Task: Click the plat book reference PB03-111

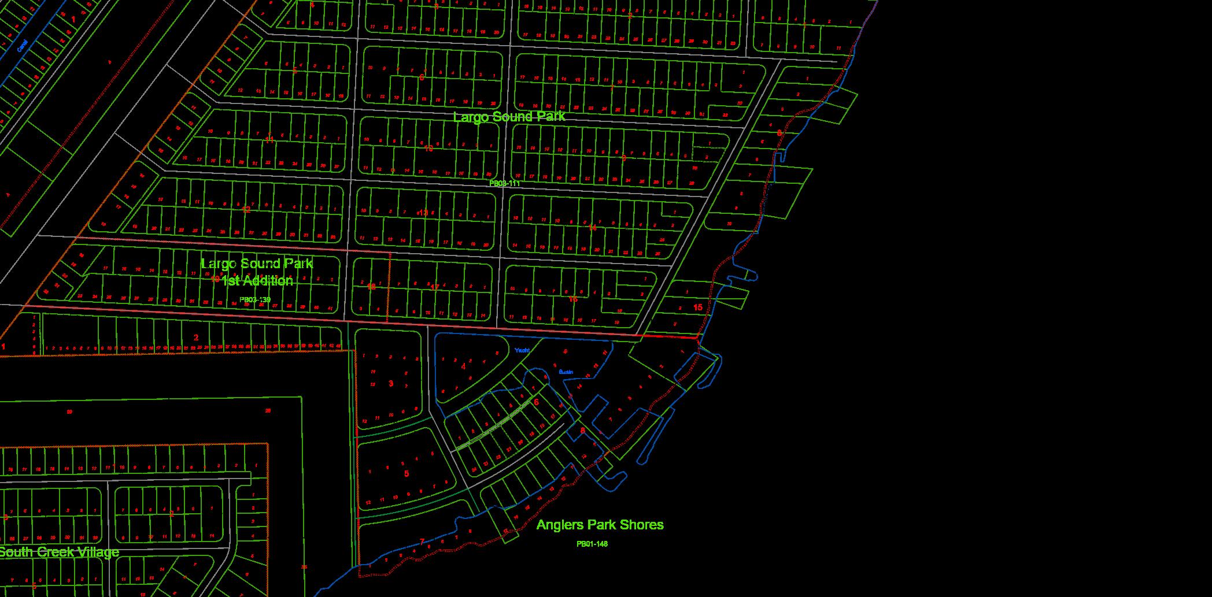Action: (504, 183)
